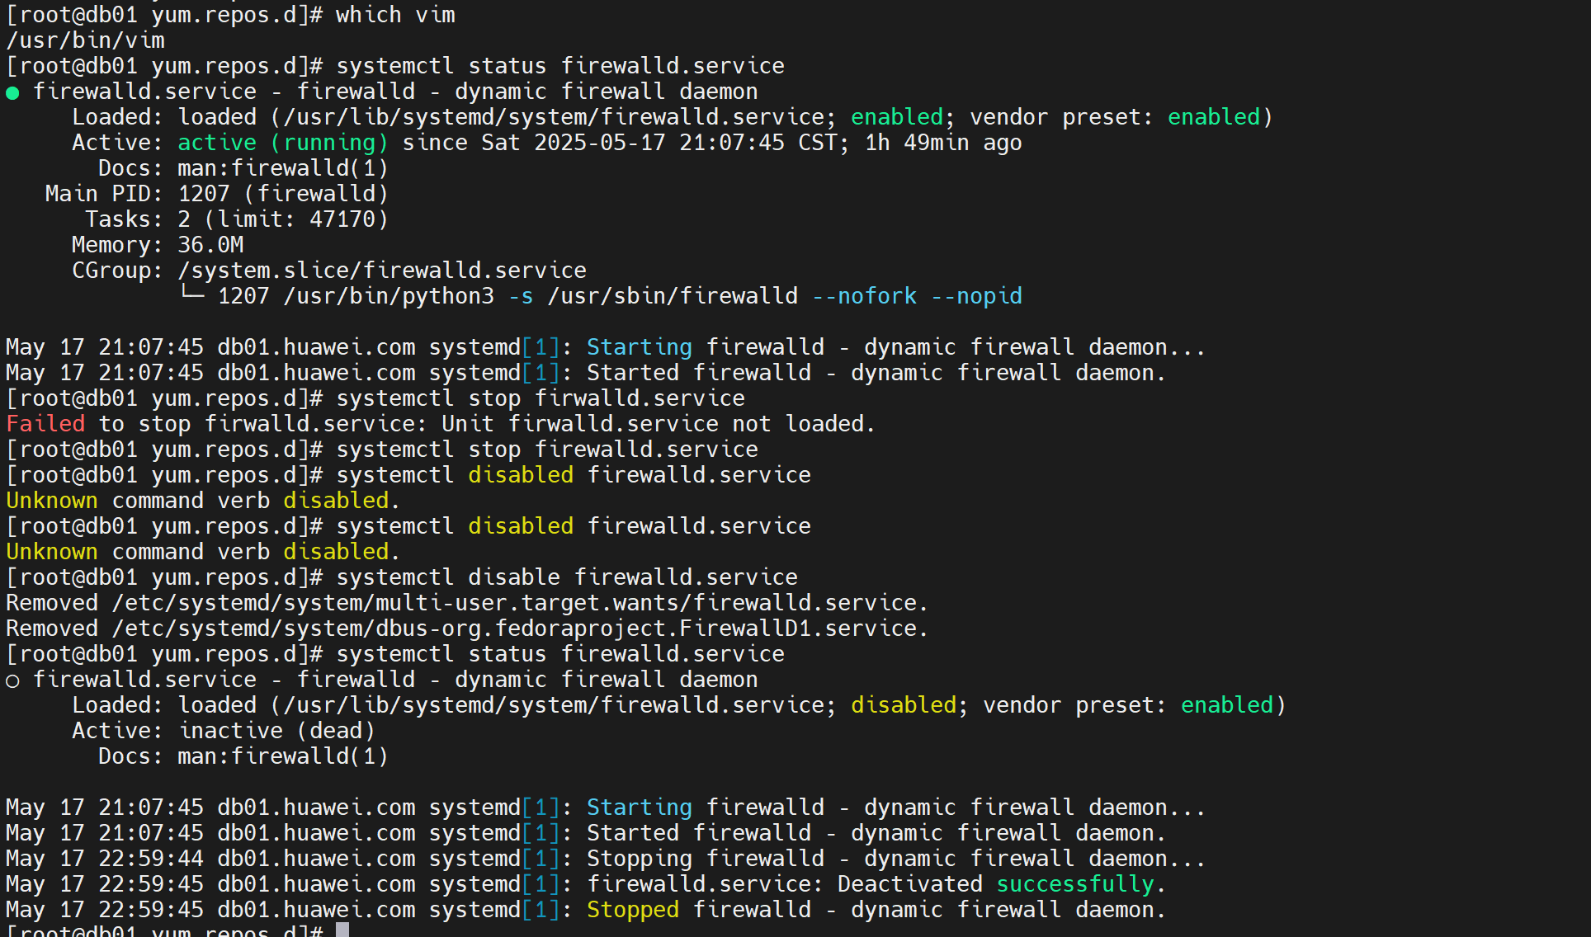Click the "which vim" command text
This screenshot has height=937, width=1591.
coord(395,15)
